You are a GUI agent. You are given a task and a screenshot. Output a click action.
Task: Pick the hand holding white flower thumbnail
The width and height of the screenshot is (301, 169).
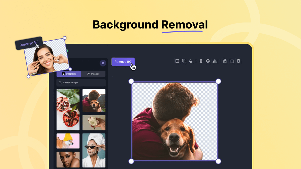click(x=94, y=123)
